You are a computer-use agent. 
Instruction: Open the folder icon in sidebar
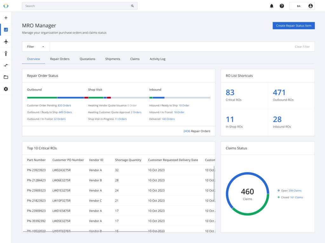tap(6, 77)
